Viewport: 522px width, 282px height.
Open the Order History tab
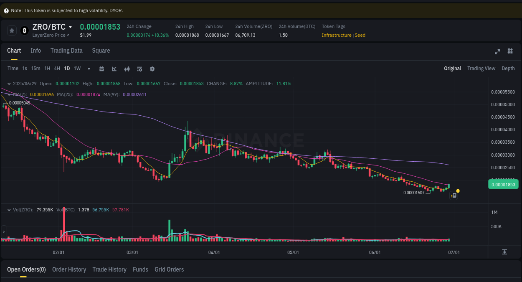coord(69,269)
